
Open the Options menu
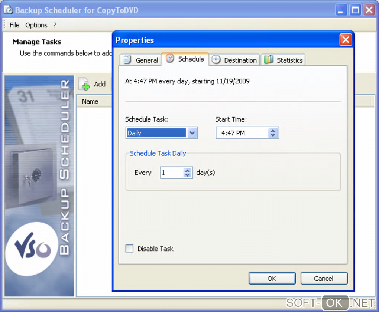(36, 25)
